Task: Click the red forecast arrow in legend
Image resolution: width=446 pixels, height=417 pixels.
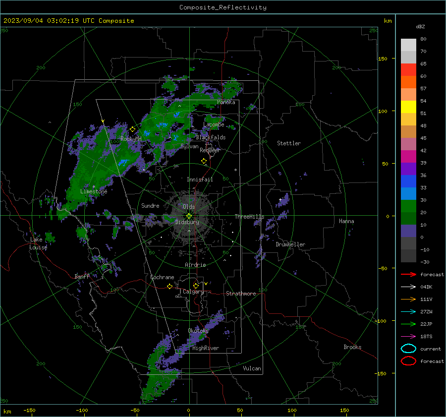Action: point(408,274)
